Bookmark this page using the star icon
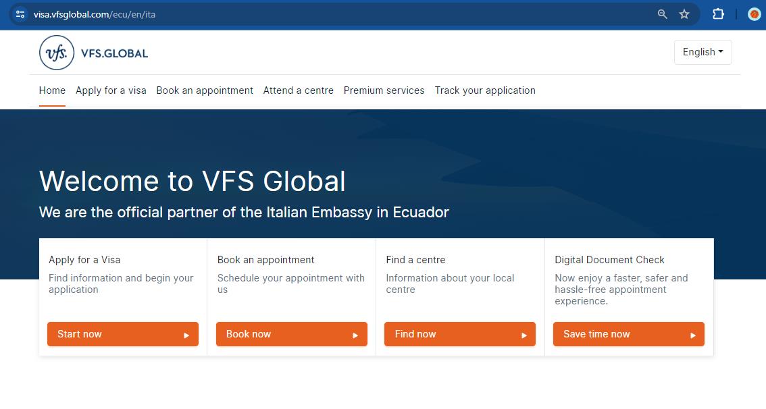This screenshot has width=766, height=409. pos(684,13)
